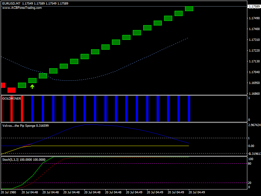Select the topmost green Renko brick
The width and height of the screenshot is (261, 196).
pyautogui.click(x=189, y=8)
